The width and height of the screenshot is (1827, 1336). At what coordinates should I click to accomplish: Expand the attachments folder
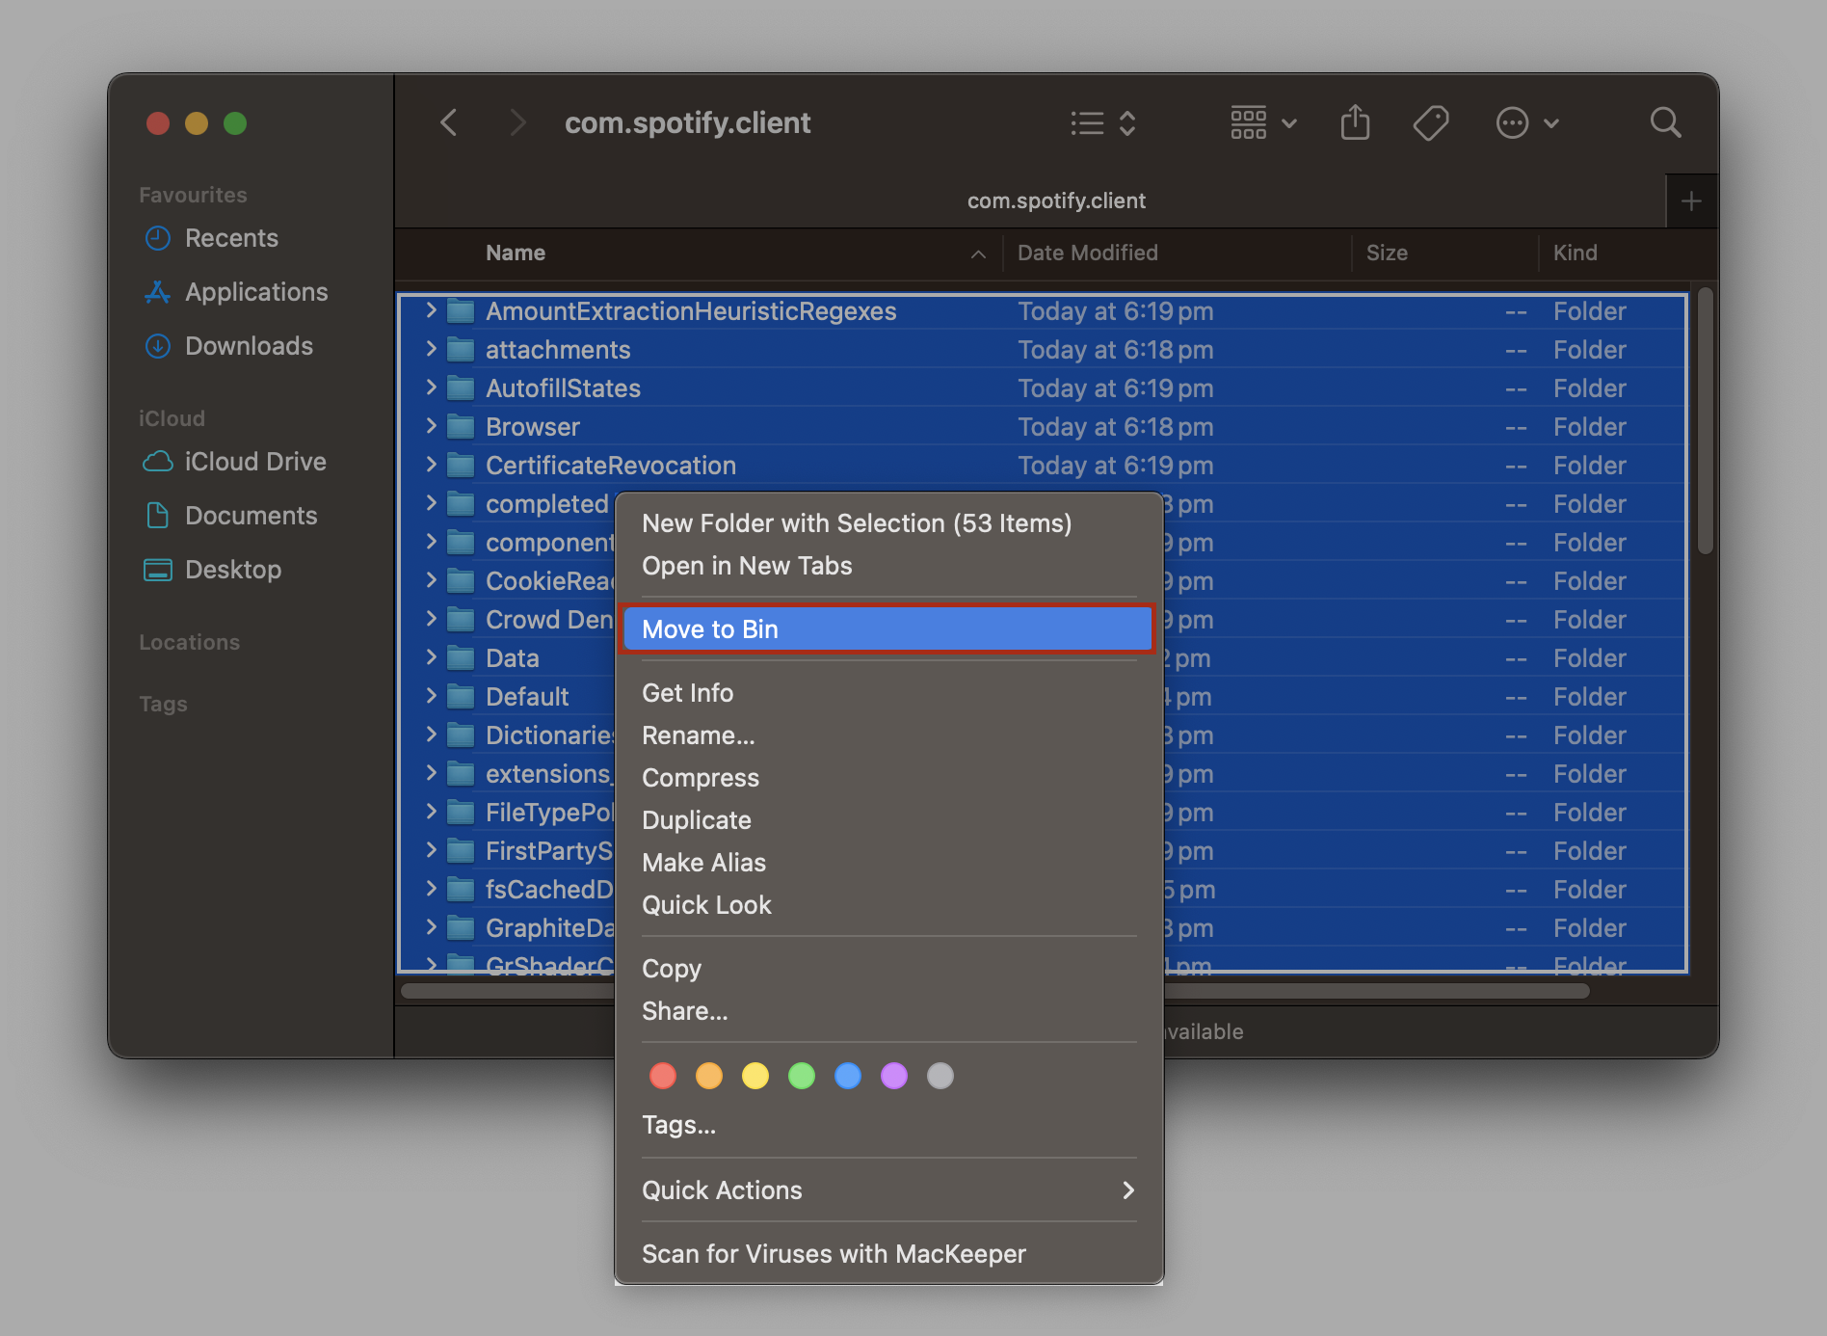pyautogui.click(x=431, y=349)
